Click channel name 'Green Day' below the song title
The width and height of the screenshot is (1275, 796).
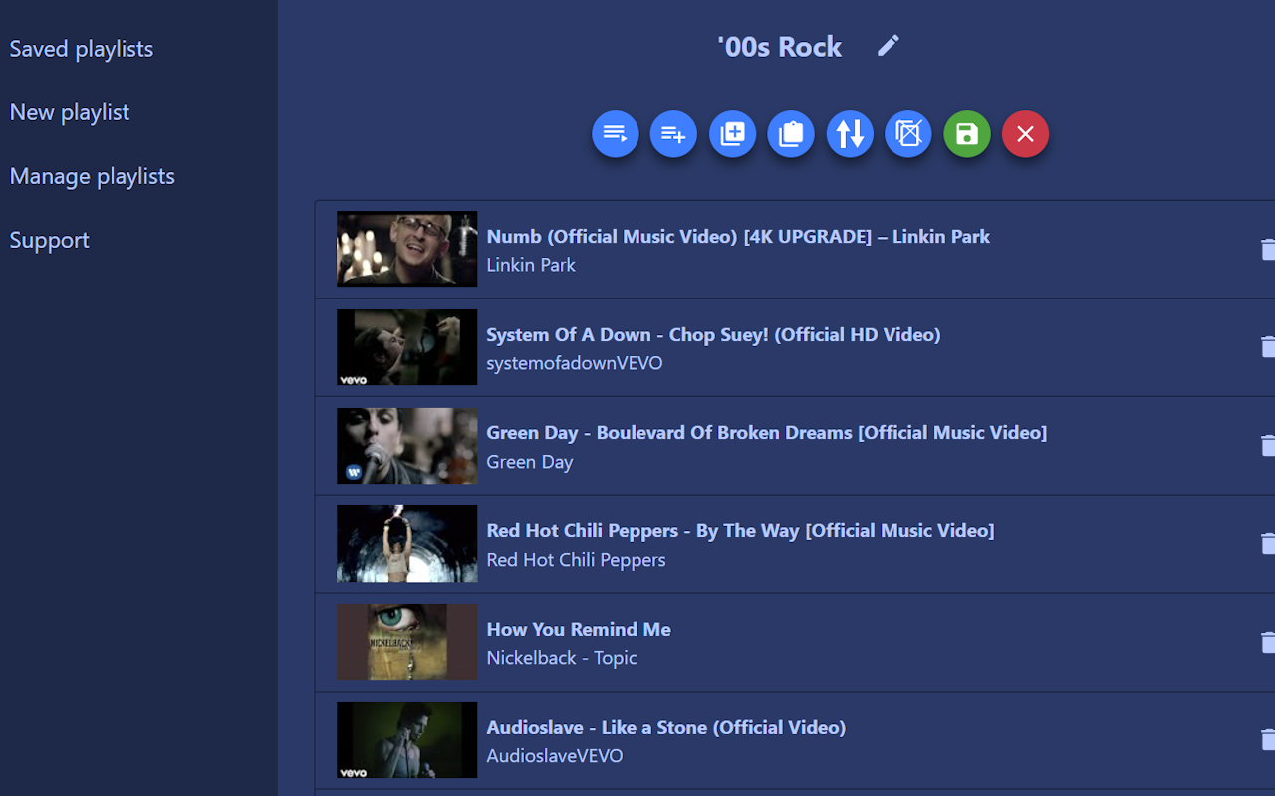(530, 462)
